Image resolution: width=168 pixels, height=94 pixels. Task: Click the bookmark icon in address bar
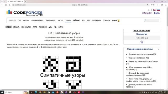coord(148,5)
